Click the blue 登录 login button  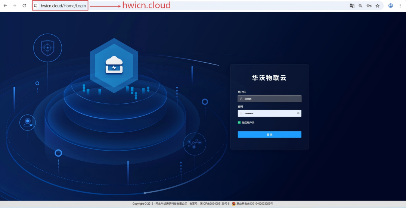pyautogui.click(x=269, y=135)
